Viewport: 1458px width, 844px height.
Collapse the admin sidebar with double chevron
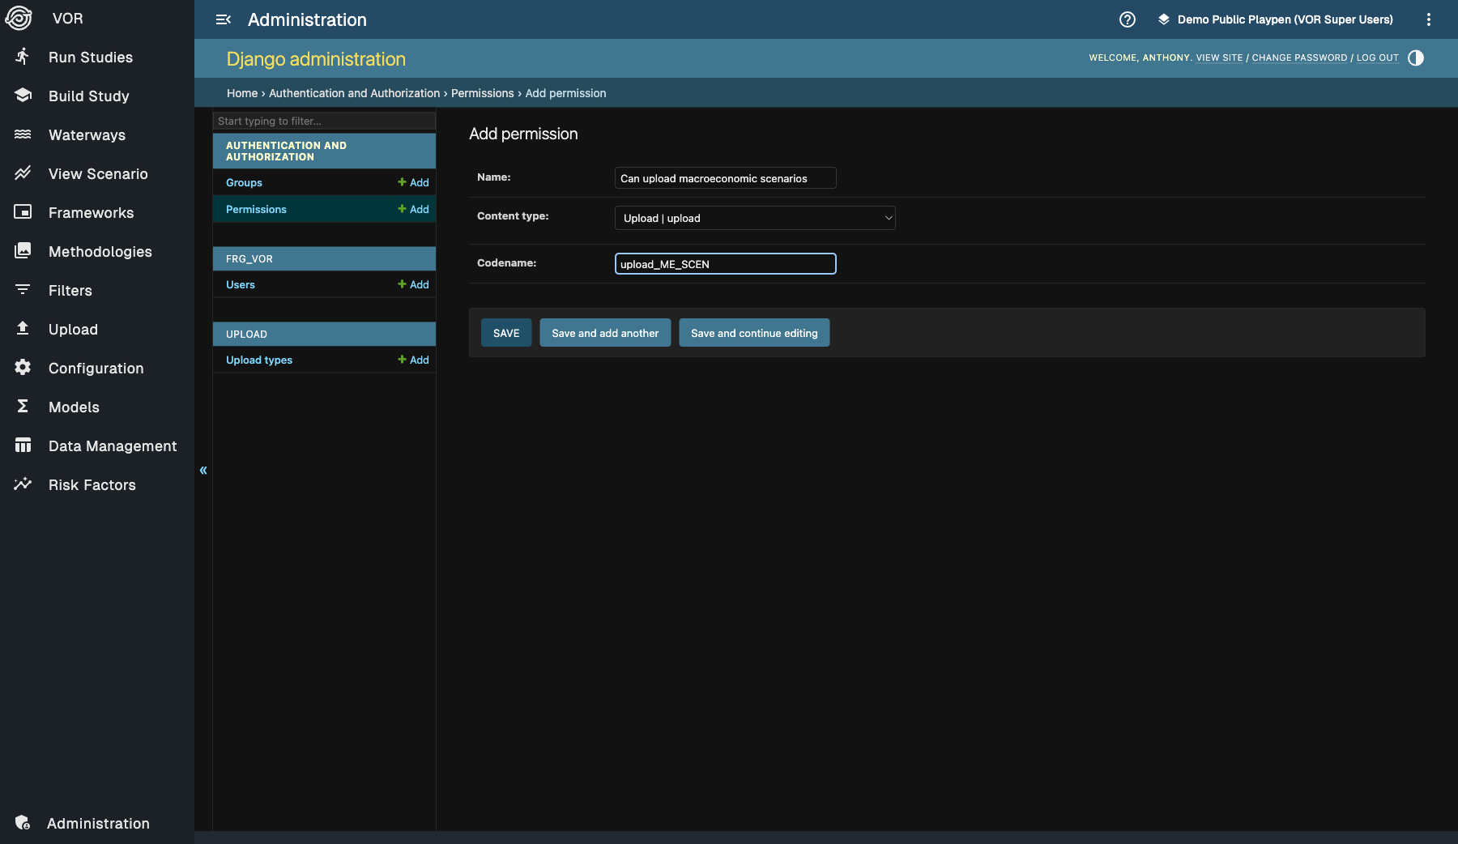click(x=203, y=470)
